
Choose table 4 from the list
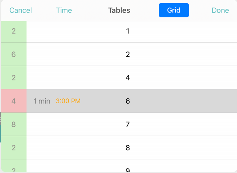[119, 78]
